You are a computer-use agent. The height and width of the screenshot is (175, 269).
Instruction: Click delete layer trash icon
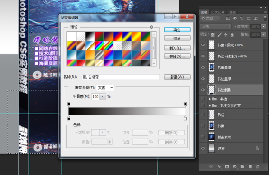[258, 167]
